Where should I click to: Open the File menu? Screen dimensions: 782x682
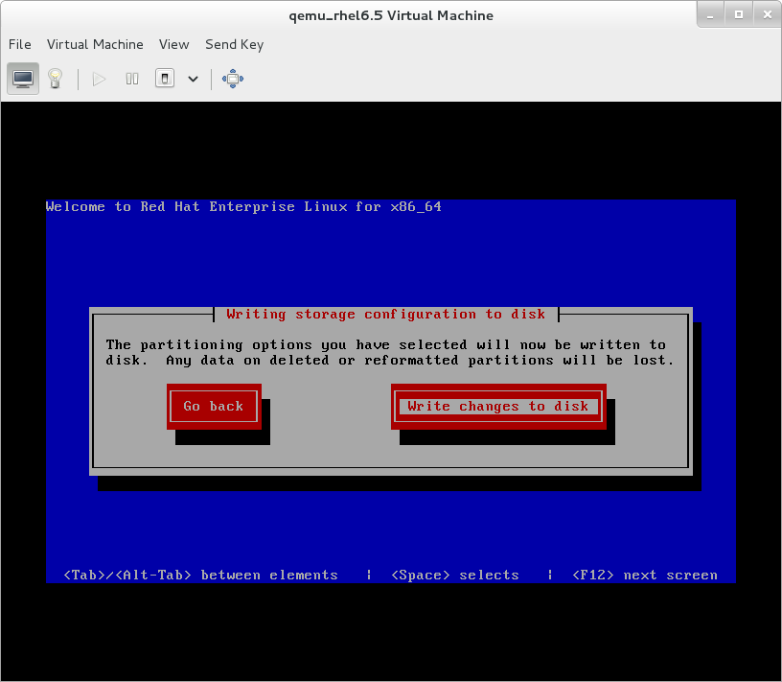pyautogui.click(x=20, y=44)
